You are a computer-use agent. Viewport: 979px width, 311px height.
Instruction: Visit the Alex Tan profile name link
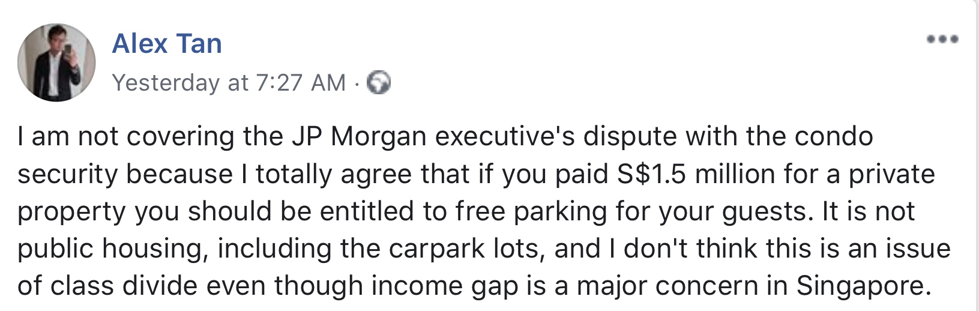pos(167,44)
